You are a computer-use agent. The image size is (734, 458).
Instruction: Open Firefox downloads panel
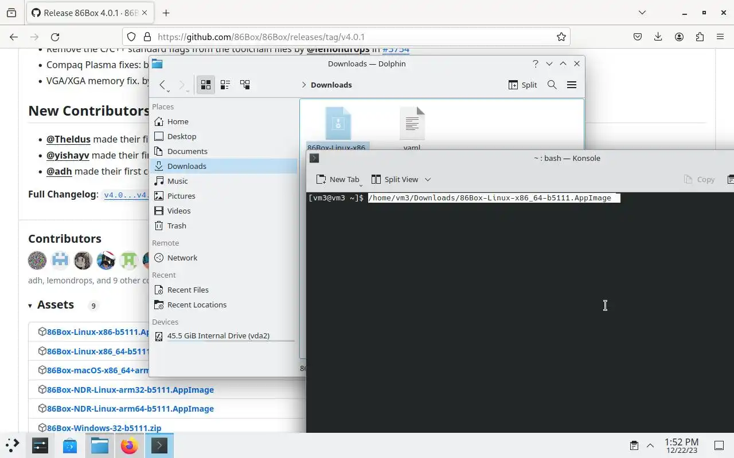[658, 37]
